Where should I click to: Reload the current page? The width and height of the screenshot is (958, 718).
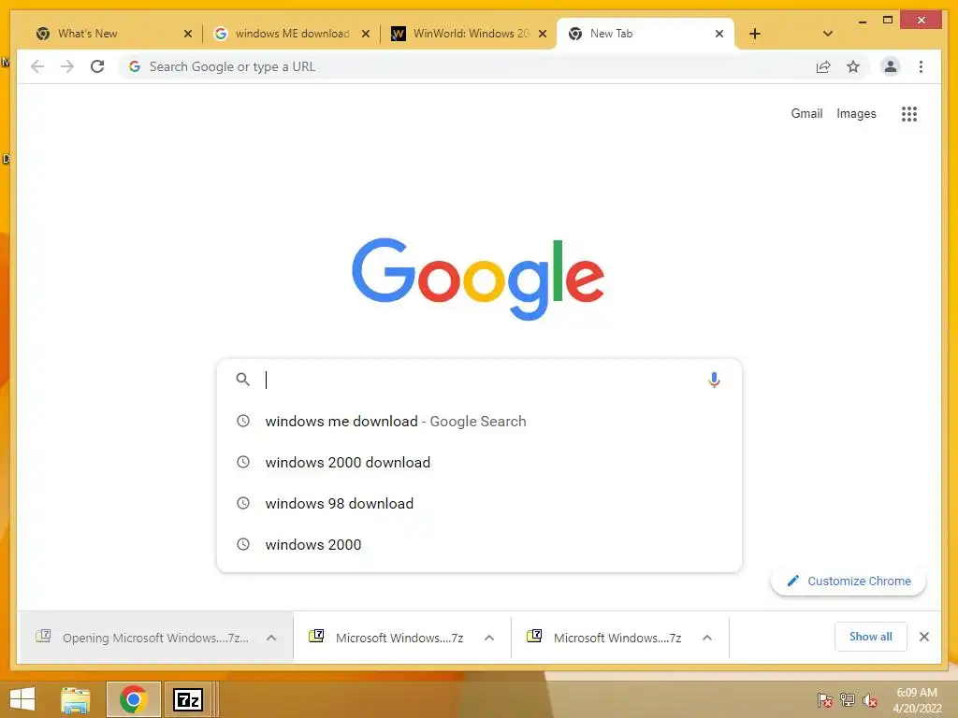tap(97, 66)
